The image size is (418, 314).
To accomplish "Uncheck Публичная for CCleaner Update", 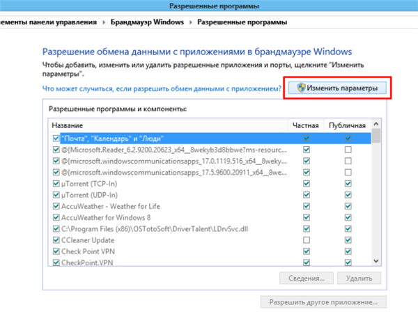I will pyautogui.click(x=348, y=240).
